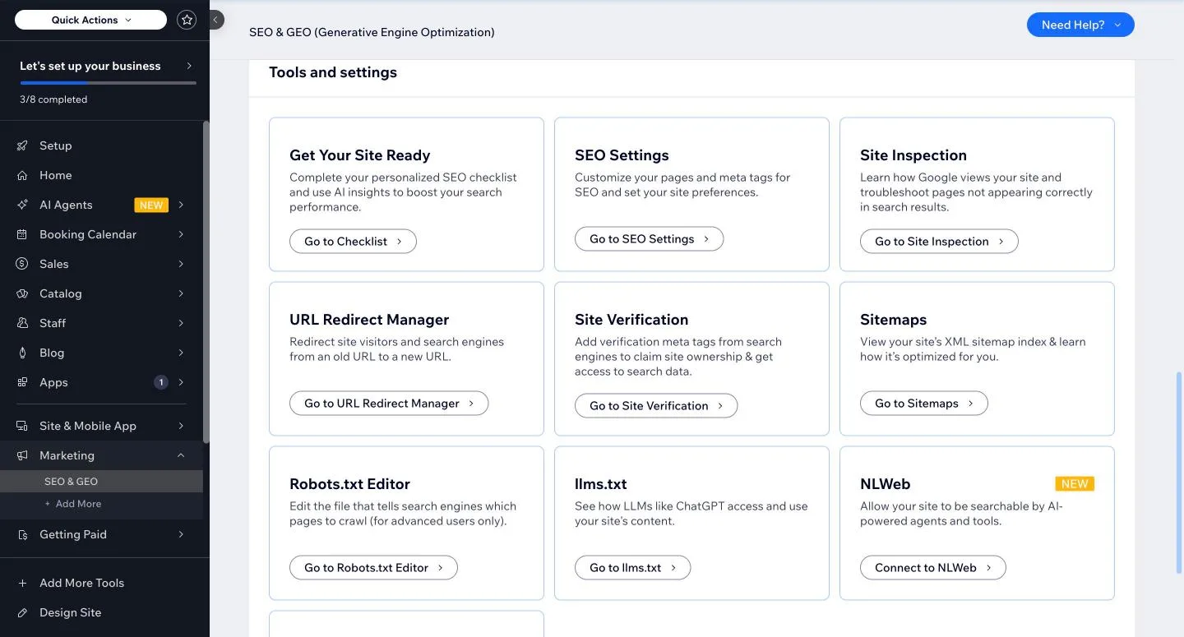Click the Go to Checklist button

[353, 241]
